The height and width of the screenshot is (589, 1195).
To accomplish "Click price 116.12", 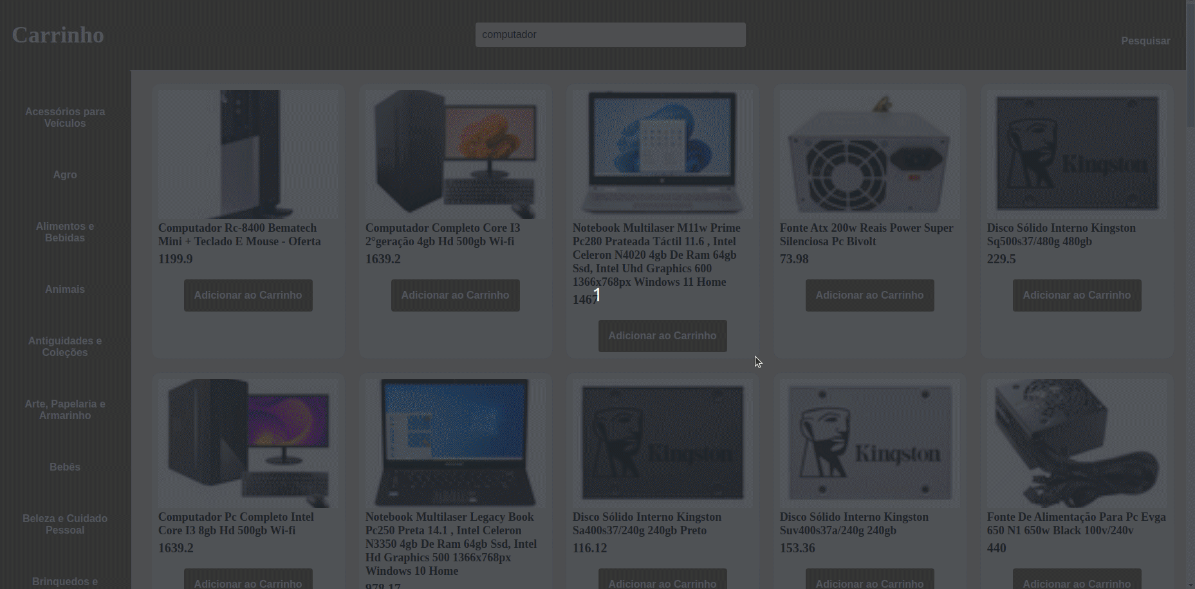I will (x=590, y=548).
